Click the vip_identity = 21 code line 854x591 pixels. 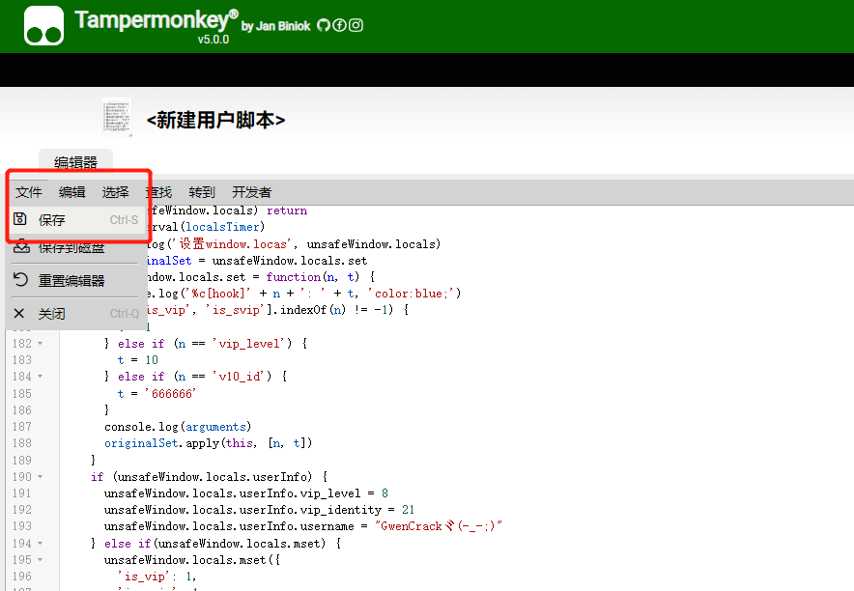[259, 510]
